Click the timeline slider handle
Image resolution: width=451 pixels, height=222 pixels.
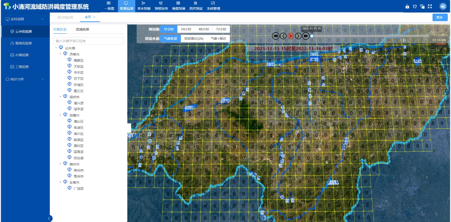[x=312, y=36]
